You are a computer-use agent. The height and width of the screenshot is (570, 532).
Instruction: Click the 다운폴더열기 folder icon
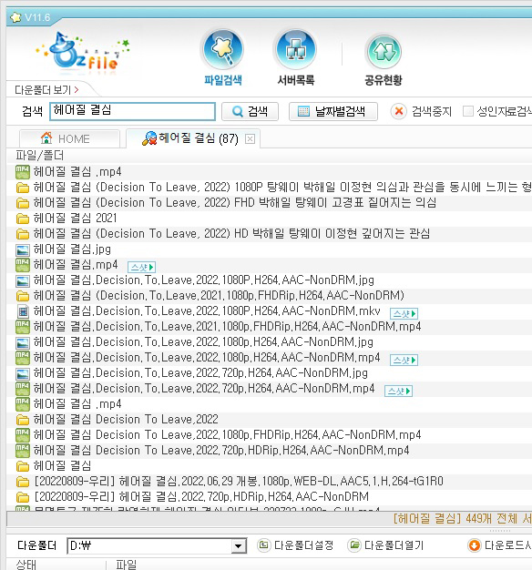[x=353, y=545]
